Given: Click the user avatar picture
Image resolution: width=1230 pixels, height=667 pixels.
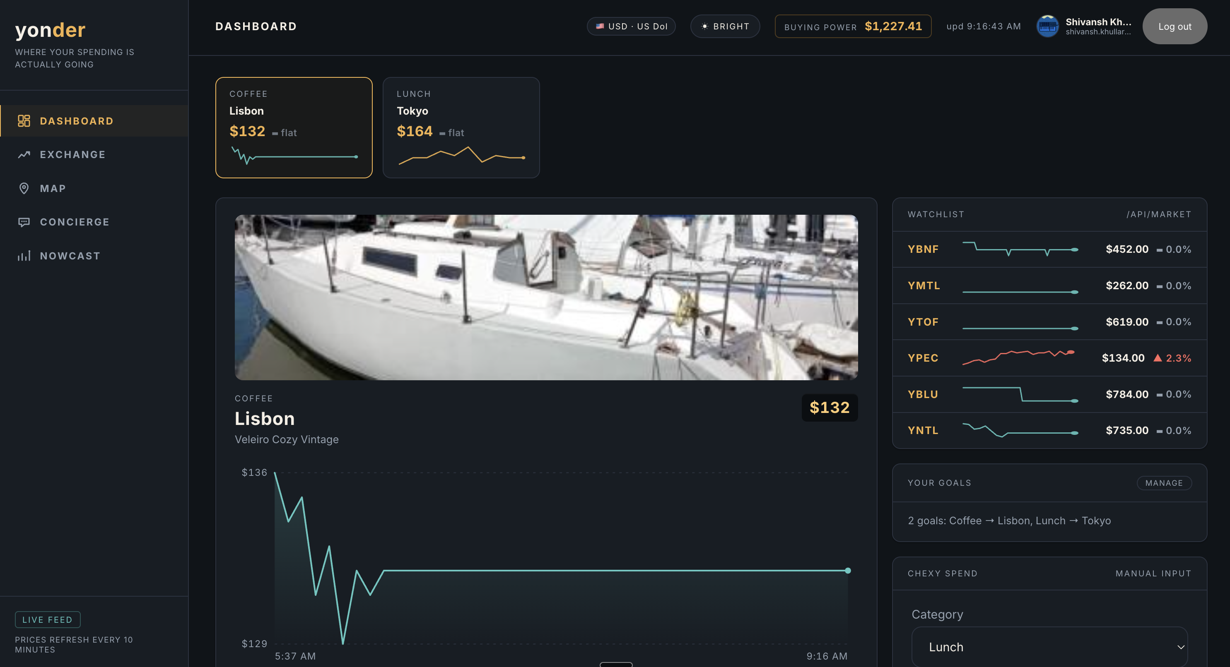Looking at the screenshot, I should (x=1047, y=26).
